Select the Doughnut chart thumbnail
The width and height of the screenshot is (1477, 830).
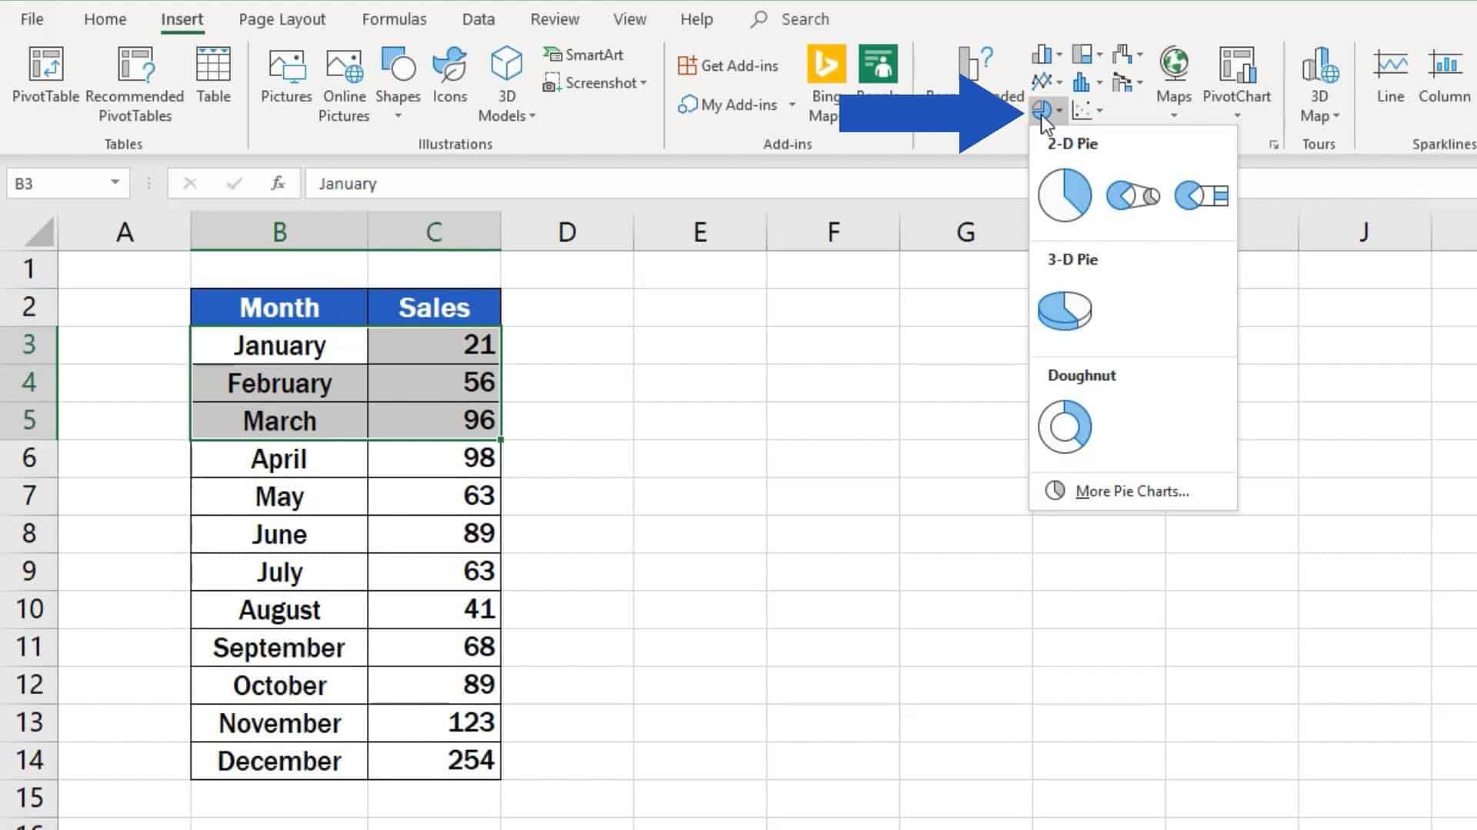(x=1065, y=427)
